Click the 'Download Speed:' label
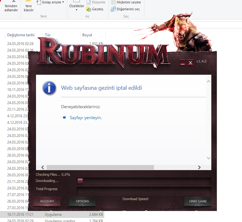 (x=136, y=199)
